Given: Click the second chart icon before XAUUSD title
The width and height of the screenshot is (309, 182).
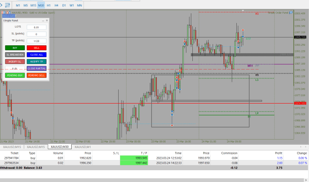Looking at the screenshot, I should (8, 13).
